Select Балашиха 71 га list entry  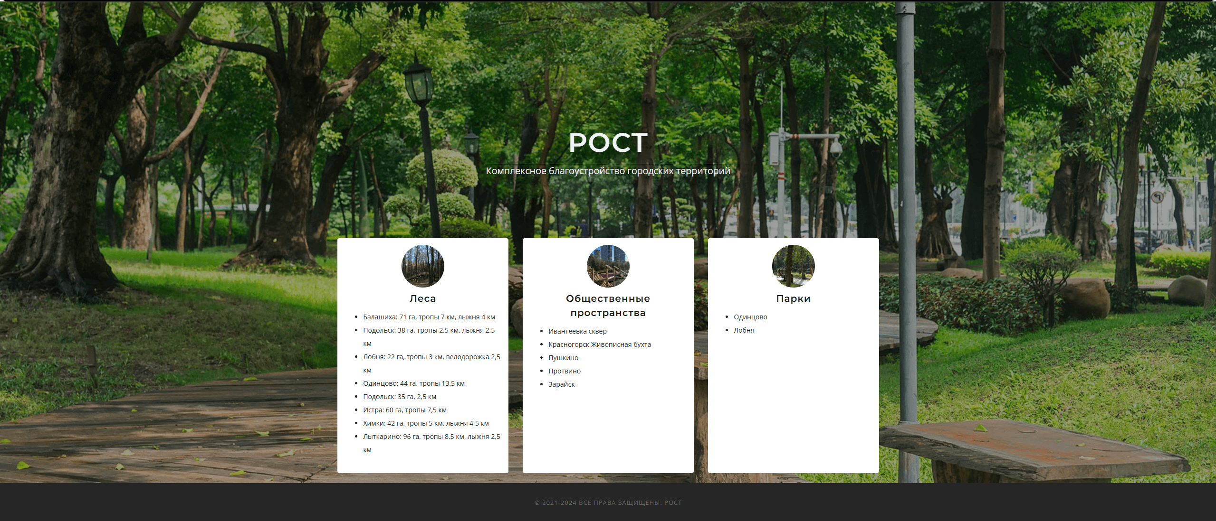pyautogui.click(x=429, y=317)
